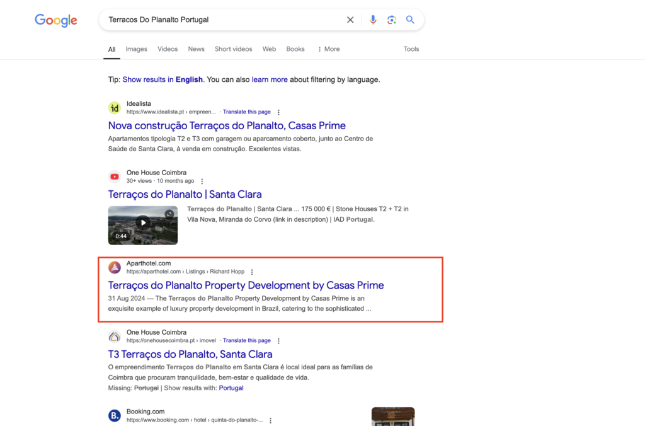Image resolution: width=645 pixels, height=426 pixels.
Task: Click the One House Coimbra house favicon
Action: point(115,337)
